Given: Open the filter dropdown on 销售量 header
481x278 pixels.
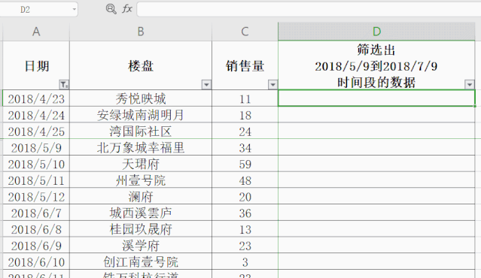Looking at the screenshot, I should pyautogui.click(x=272, y=84).
